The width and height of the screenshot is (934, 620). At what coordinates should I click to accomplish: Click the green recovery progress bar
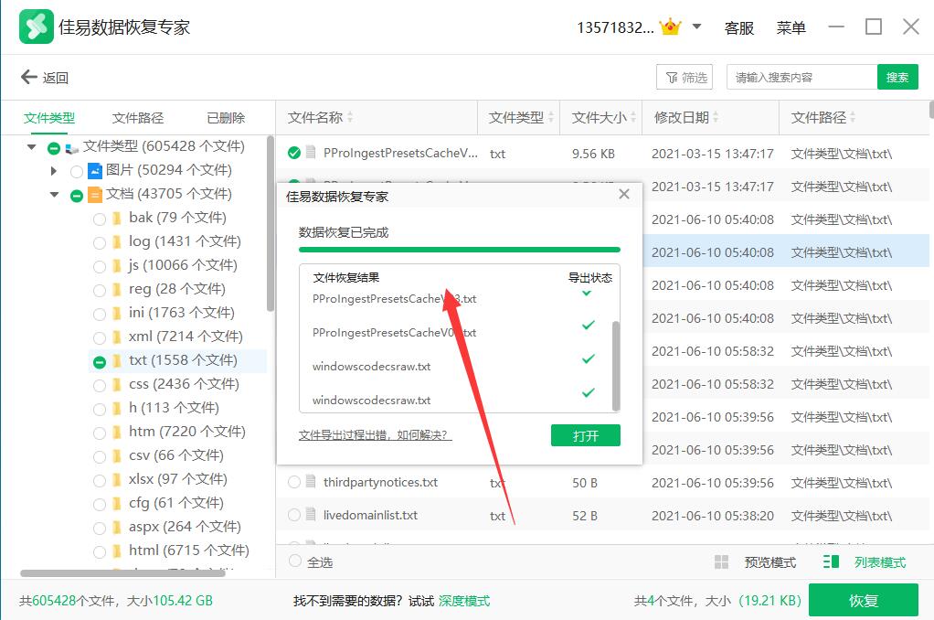point(460,250)
